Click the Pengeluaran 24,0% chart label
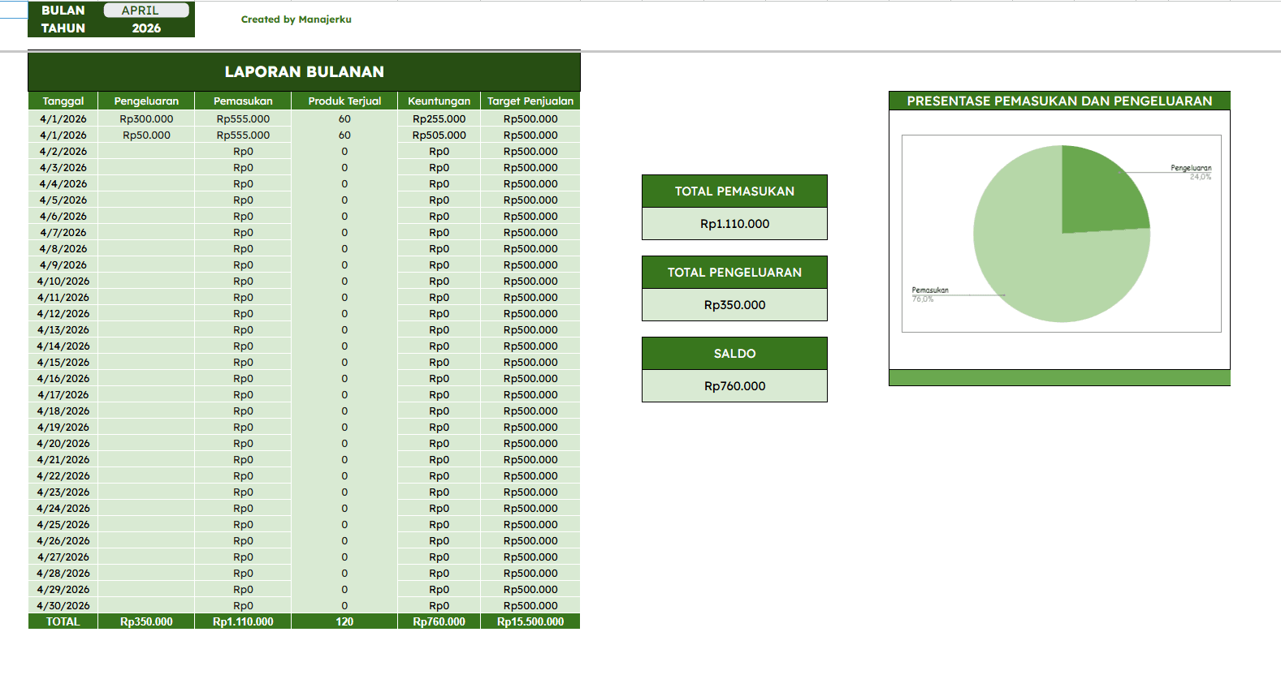This screenshot has height=675, width=1281. point(1191,172)
